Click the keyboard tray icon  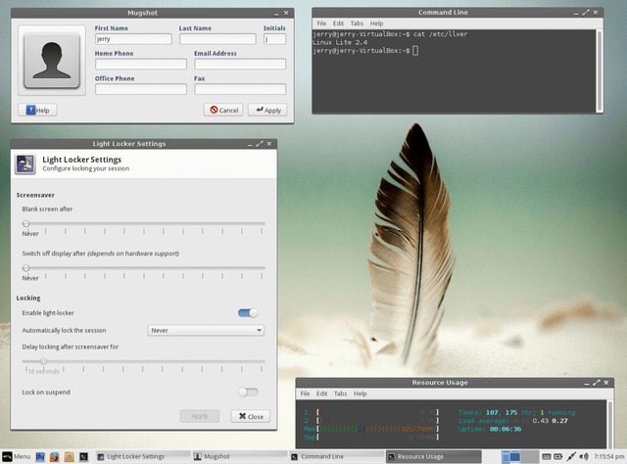pyautogui.click(x=547, y=456)
